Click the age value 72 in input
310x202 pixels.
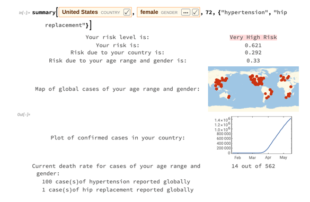click(209, 13)
